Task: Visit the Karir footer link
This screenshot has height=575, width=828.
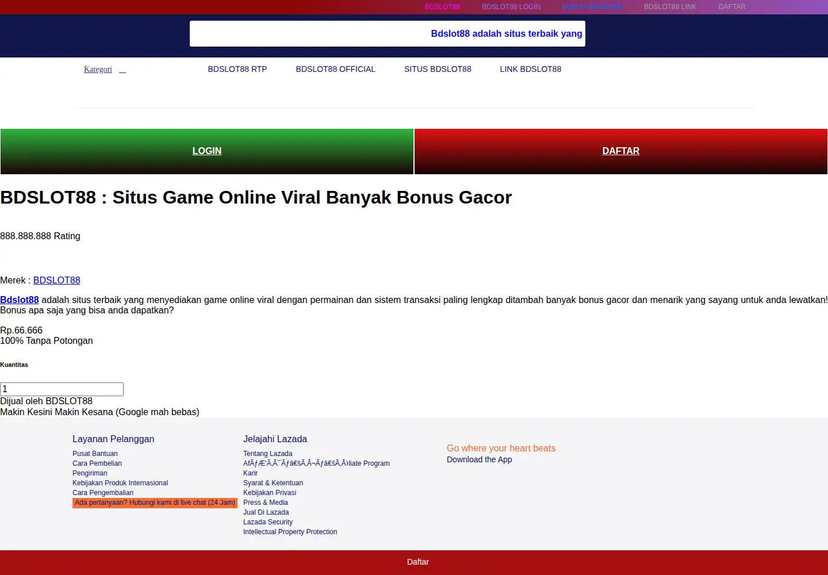Action: tap(250, 473)
